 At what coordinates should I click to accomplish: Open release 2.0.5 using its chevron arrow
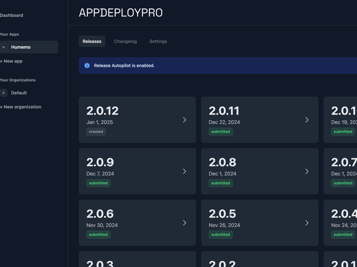[307, 222]
